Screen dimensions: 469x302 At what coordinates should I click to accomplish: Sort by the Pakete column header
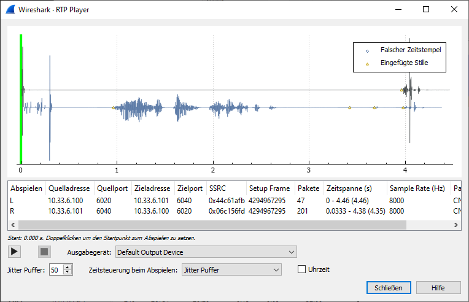[x=309, y=188]
